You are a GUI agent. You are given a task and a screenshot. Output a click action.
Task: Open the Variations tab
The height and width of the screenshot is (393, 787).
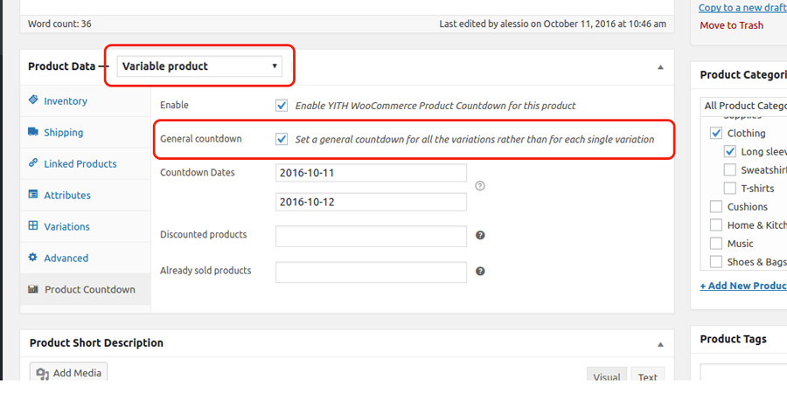click(x=86, y=226)
